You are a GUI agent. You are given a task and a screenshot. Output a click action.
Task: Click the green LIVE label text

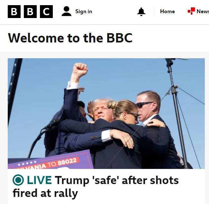39,180
